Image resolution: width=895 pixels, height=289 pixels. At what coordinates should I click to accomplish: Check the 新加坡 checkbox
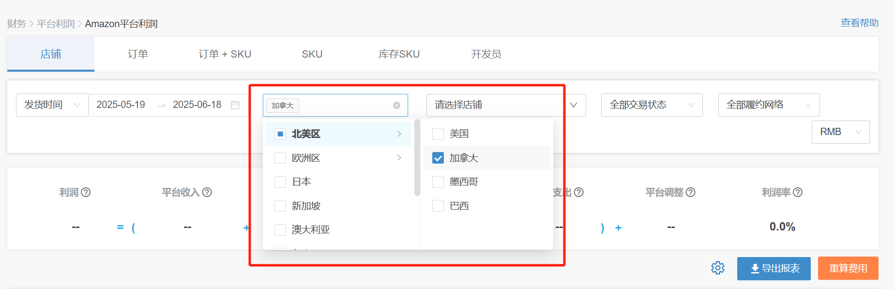point(280,206)
